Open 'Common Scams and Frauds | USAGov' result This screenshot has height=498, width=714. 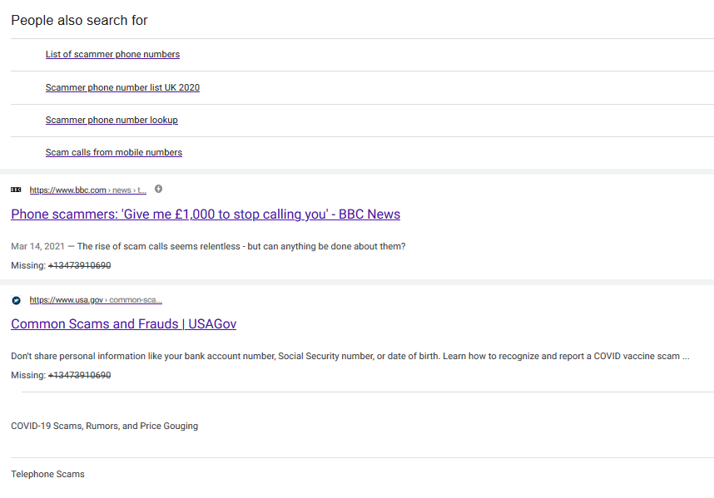point(123,323)
